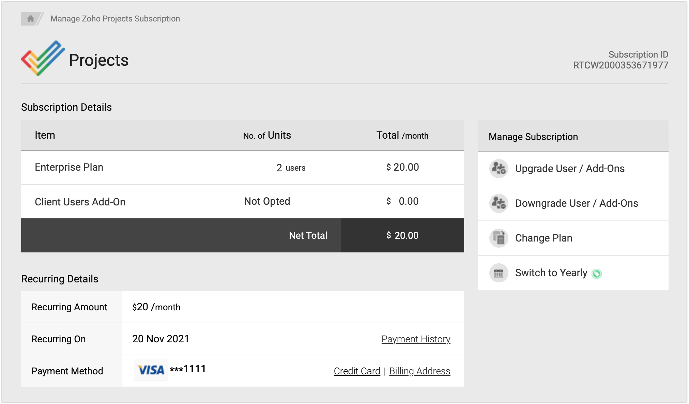This screenshot has height=404, width=689.
Task: Click the '20 Nov 2021' recurring date
Action: click(x=160, y=339)
